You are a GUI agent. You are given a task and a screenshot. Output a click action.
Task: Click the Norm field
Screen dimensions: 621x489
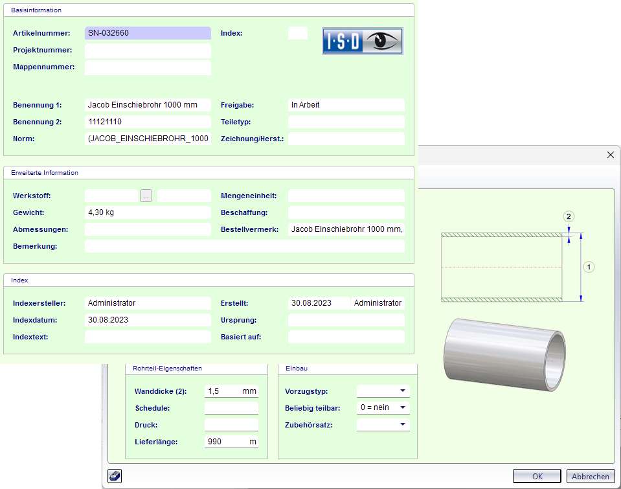(148, 139)
